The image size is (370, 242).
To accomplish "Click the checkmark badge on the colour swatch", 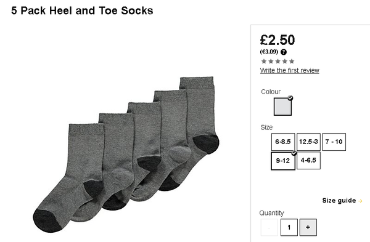I will point(290,98).
